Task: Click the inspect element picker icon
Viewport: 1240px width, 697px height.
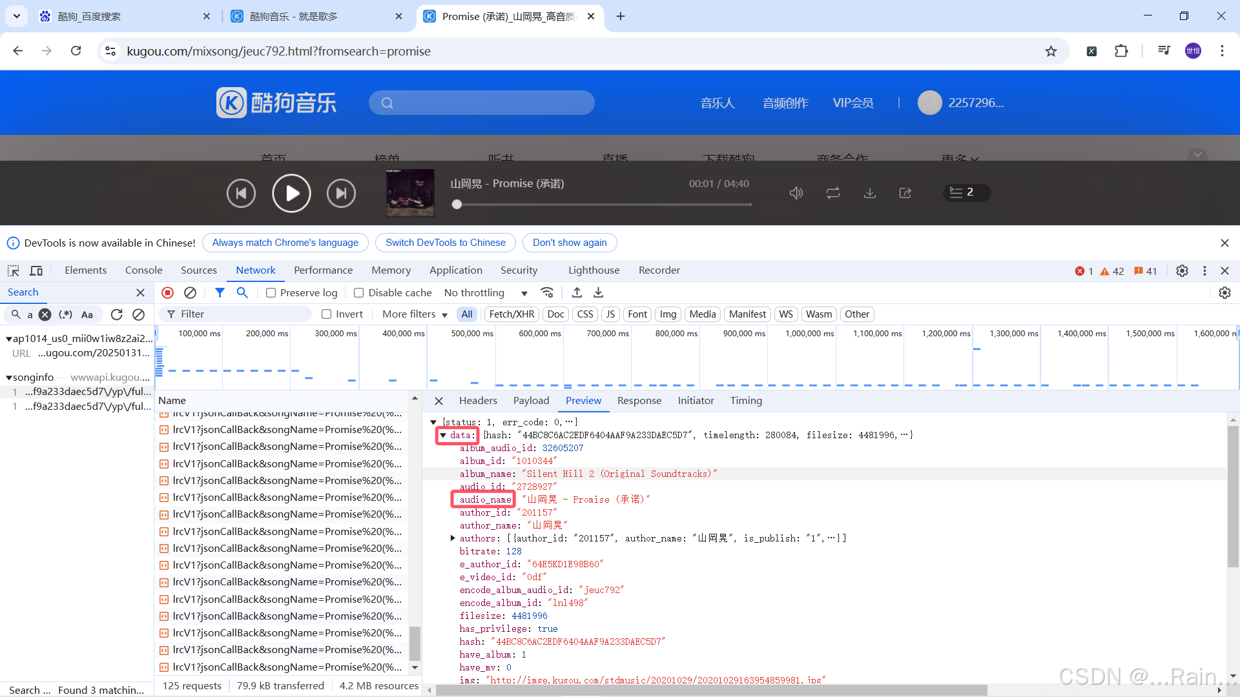Action: (x=14, y=270)
